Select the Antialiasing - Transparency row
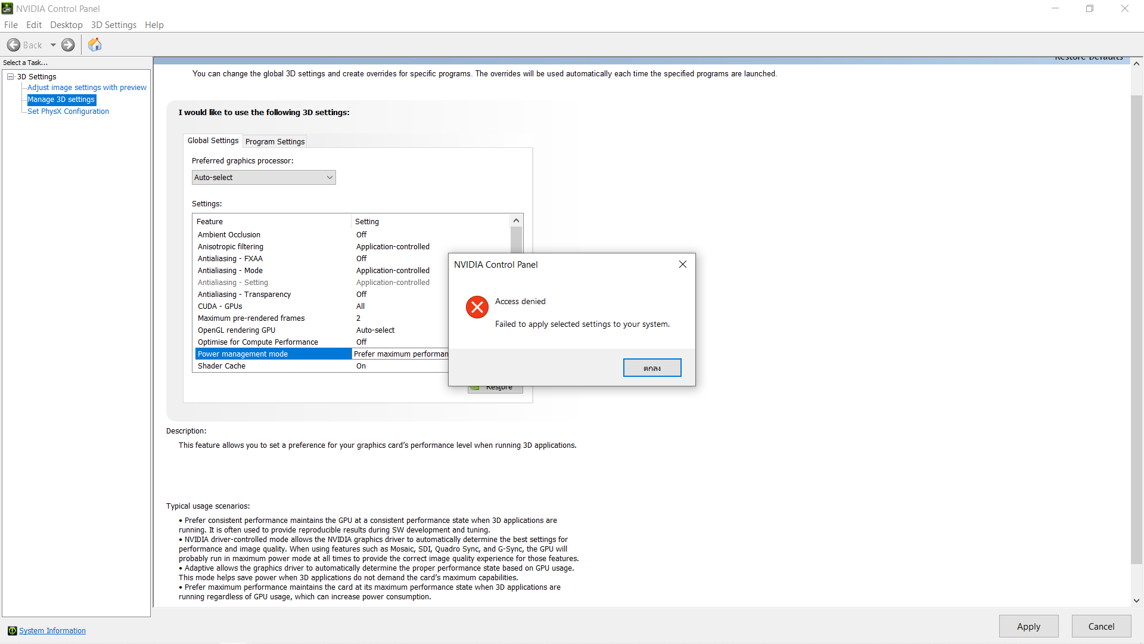Image resolution: width=1144 pixels, height=644 pixels. 321,295
